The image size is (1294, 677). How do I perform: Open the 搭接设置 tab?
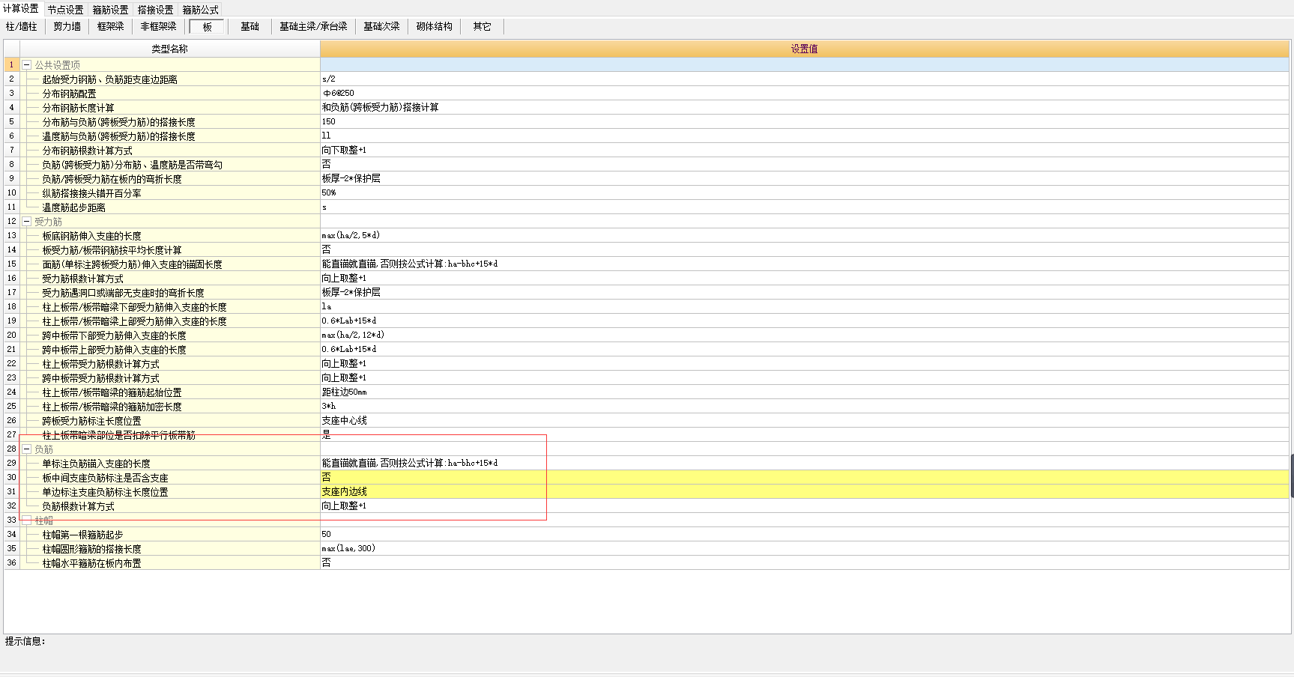(156, 10)
